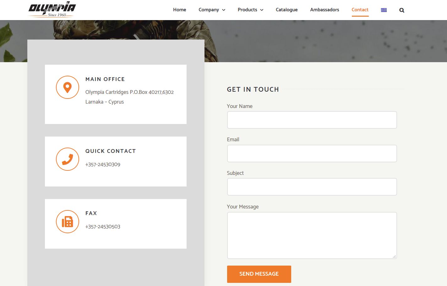
Task: Expand the Company dropdown menu
Action: (x=212, y=10)
